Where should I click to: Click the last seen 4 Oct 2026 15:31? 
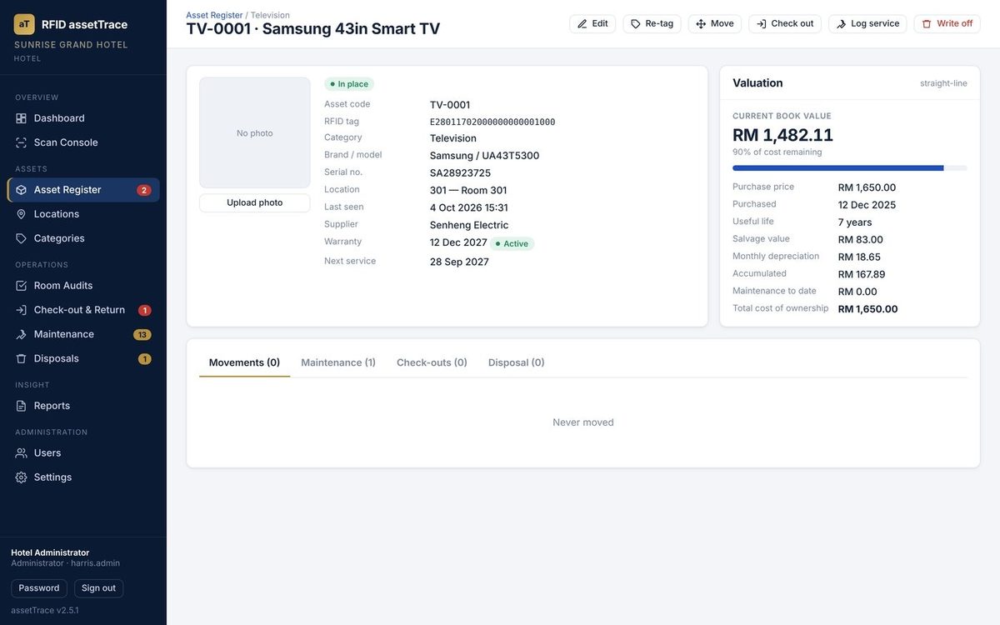[469, 208]
